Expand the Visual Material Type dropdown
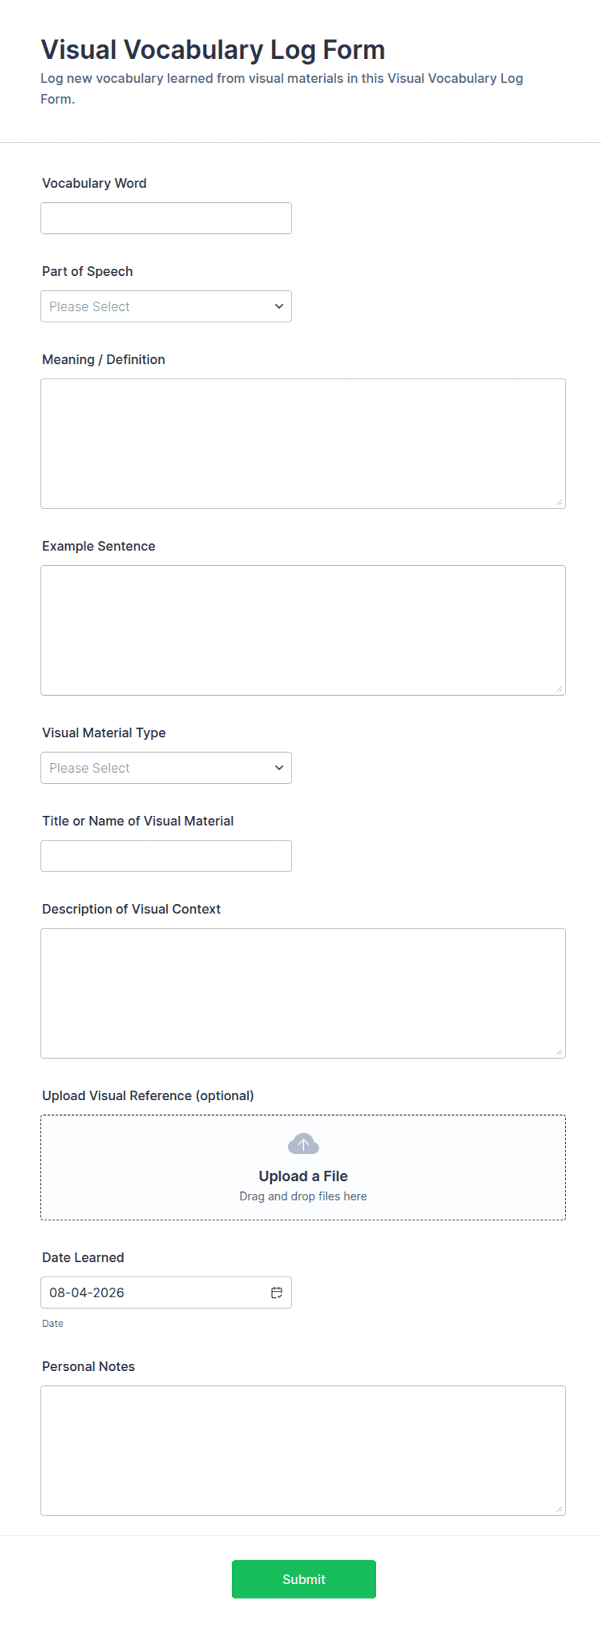This screenshot has height=1630, width=601. [166, 768]
